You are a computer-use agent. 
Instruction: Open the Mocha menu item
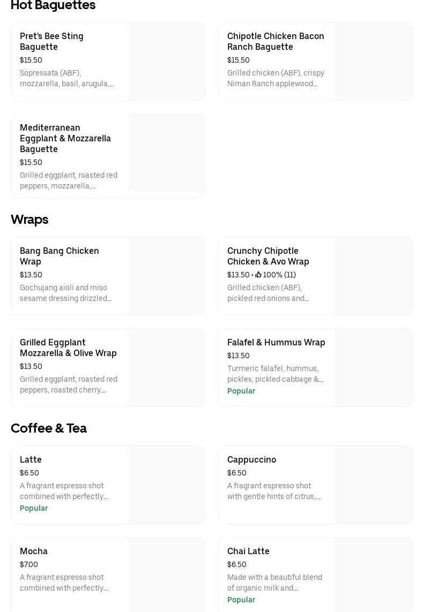(x=34, y=551)
